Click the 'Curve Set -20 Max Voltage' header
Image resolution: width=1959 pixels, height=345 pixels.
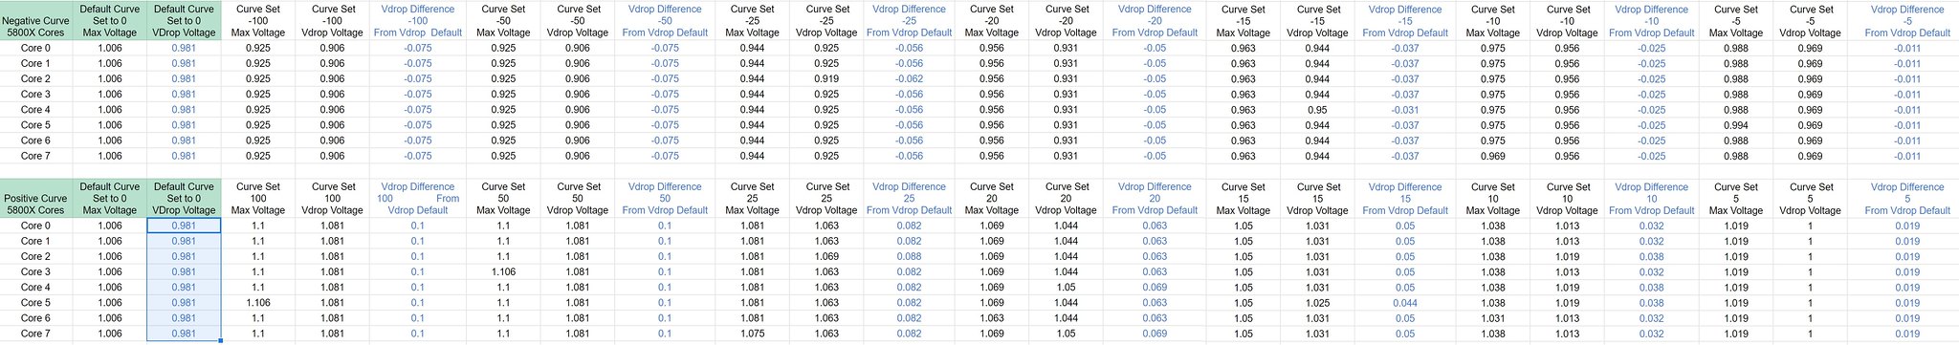pyautogui.click(x=991, y=20)
